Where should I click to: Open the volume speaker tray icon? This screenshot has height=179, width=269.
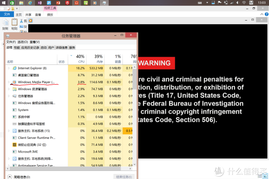(238, 3)
